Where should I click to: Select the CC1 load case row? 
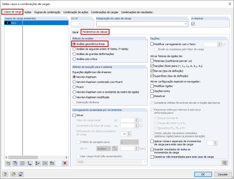coord(36,23)
